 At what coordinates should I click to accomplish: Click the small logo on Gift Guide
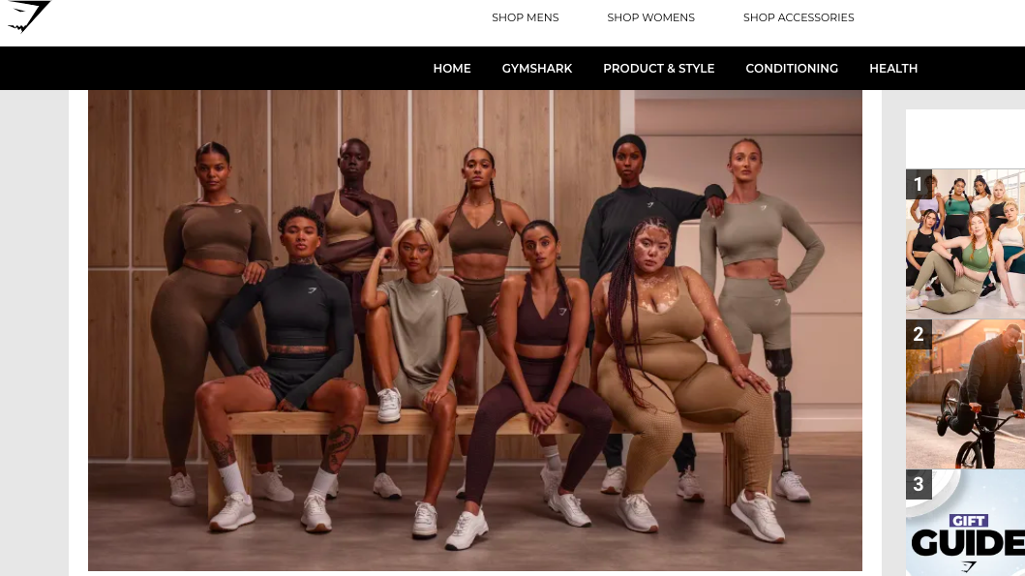pos(970,566)
